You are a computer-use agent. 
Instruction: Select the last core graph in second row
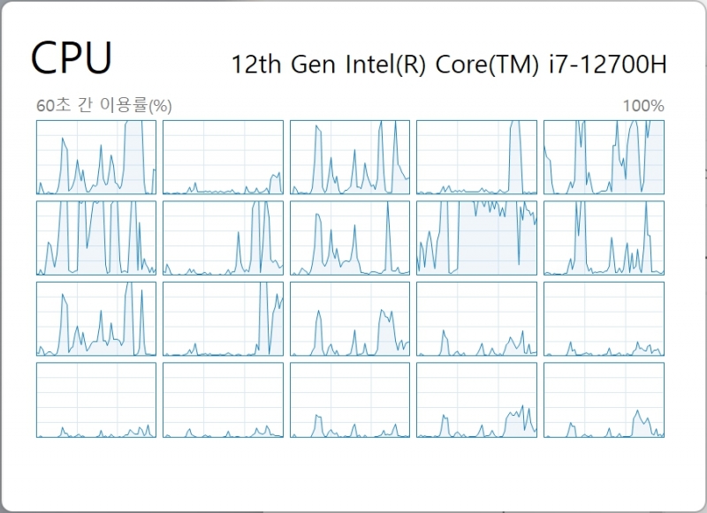coord(604,238)
